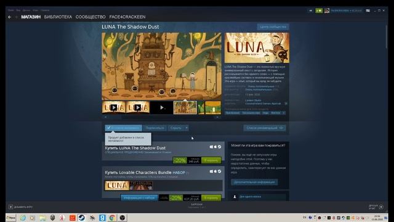Open the Игры games menu
The height and width of the screenshot is (222, 394).
click(36, 10)
